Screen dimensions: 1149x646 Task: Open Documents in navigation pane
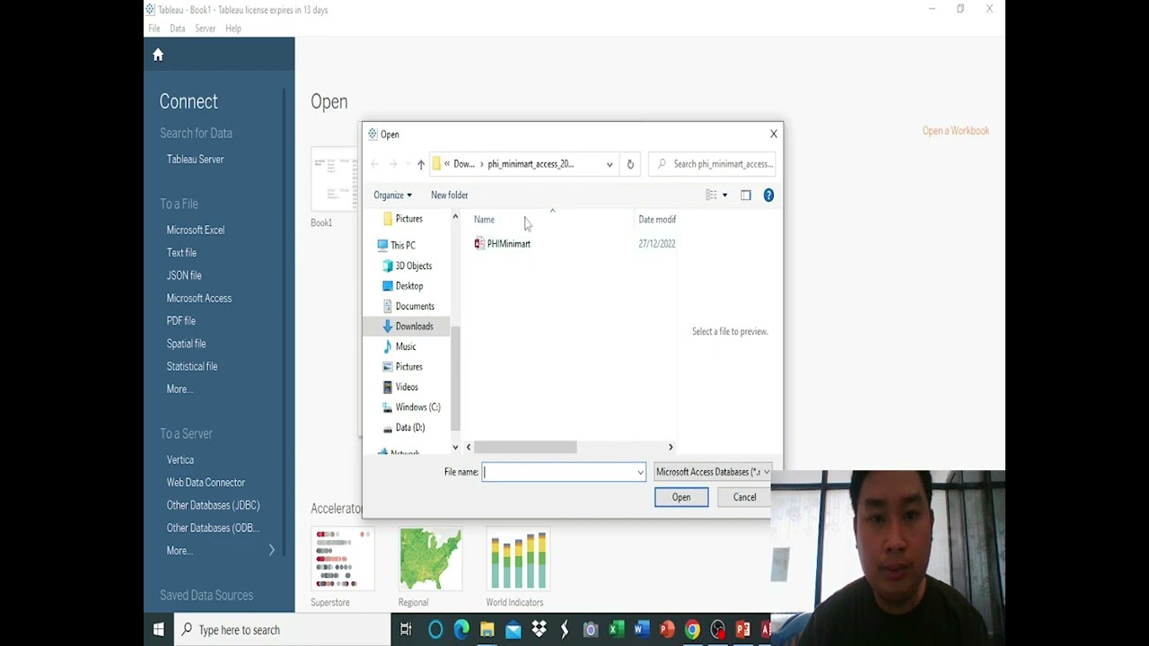click(x=414, y=306)
